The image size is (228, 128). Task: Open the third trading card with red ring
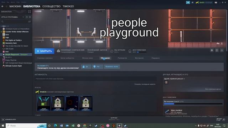(72, 103)
